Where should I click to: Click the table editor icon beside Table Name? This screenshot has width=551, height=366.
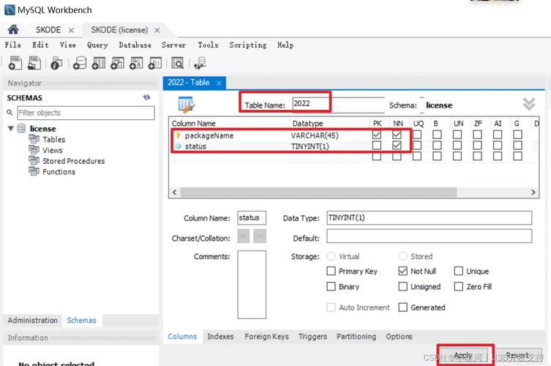pyautogui.click(x=187, y=105)
